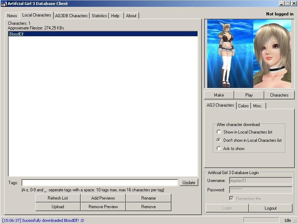Viewport: 298px width, 224px height.
Task: Click the Approximate Filesize text
Action: point(36,28)
